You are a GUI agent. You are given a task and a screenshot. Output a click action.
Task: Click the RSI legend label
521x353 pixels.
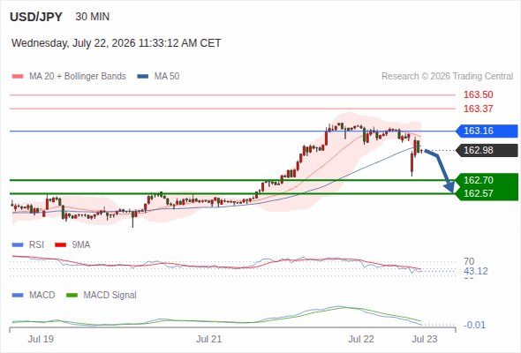click(36, 245)
